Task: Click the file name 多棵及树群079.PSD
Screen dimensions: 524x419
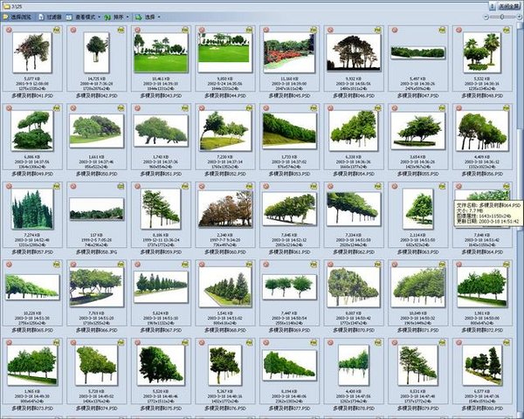Action: point(417,409)
